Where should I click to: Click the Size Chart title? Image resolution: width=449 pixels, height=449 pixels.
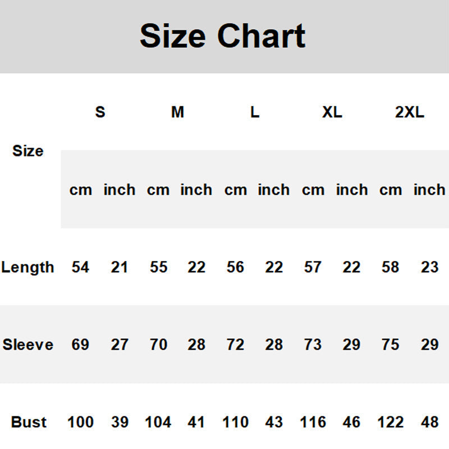[222, 36]
